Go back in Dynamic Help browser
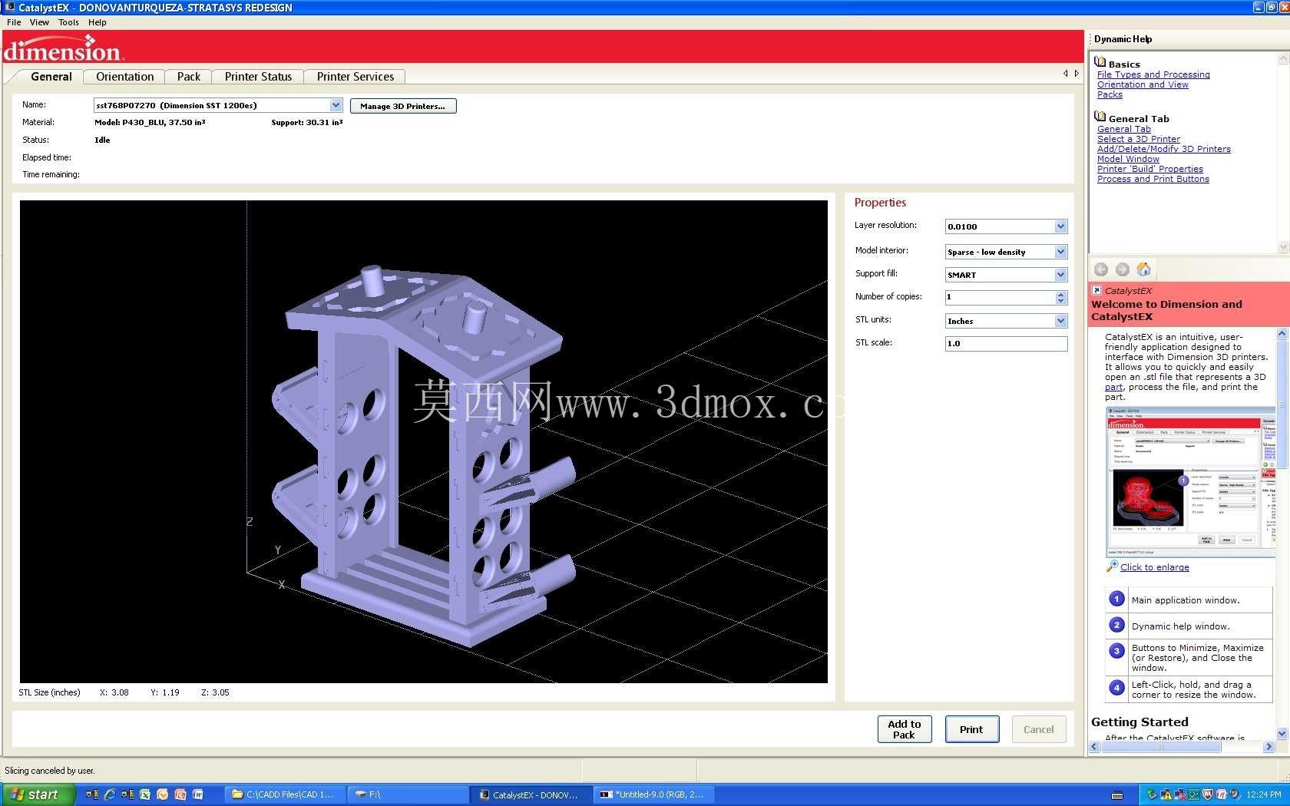This screenshot has width=1290, height=806. 1101,269
